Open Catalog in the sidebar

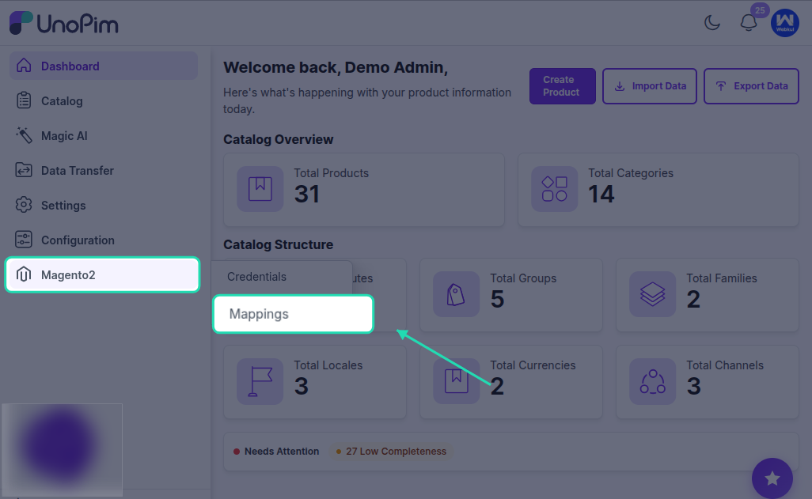(104, 100)
